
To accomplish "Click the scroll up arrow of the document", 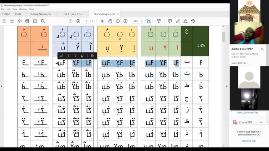I will coord(223,27).
